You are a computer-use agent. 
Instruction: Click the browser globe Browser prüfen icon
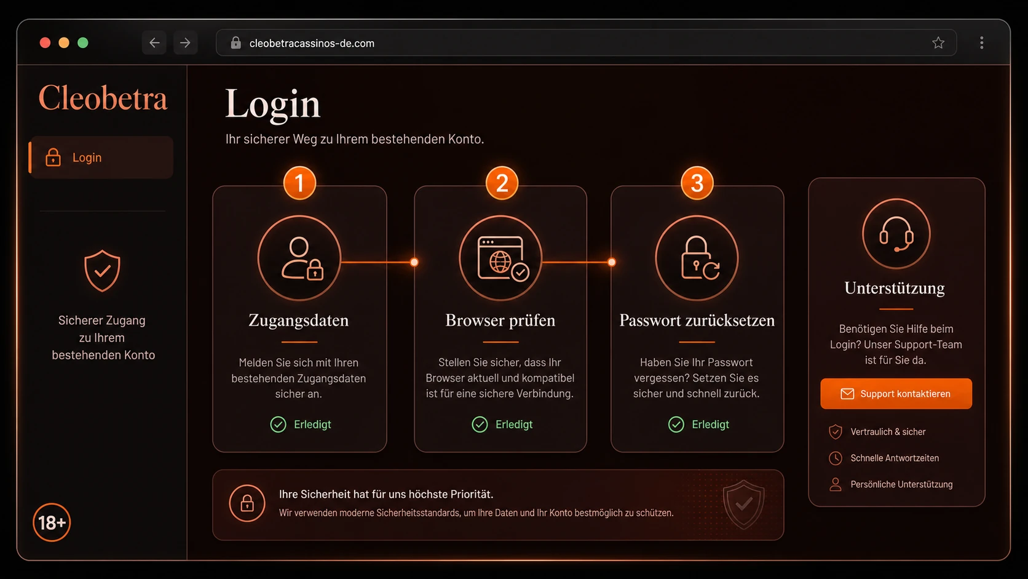pyautogui.click(x=500, y=258)
